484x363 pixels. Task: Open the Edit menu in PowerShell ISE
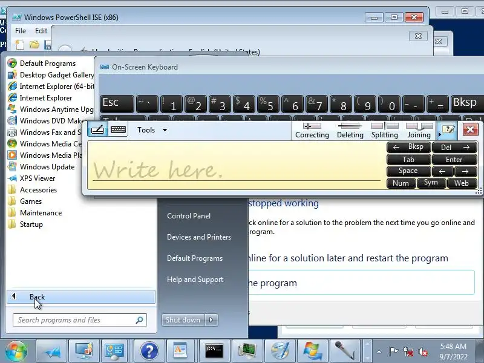(41, 31)
